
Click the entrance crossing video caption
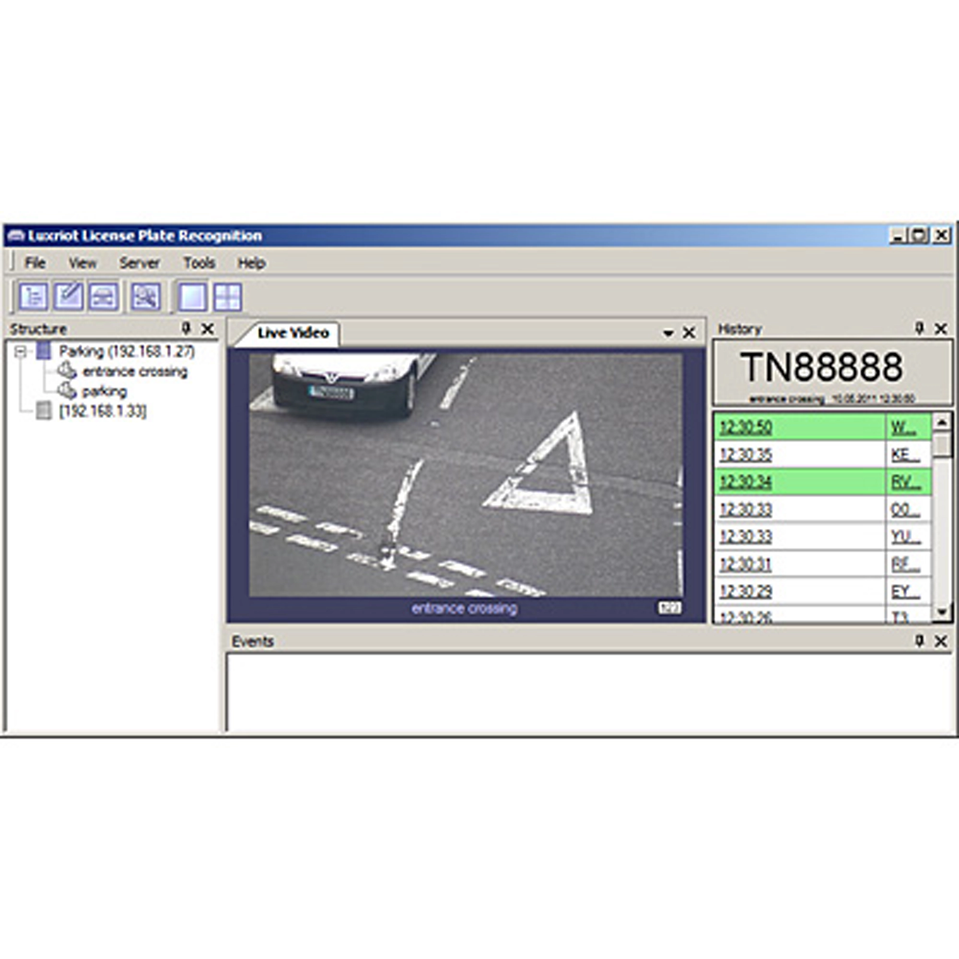click(x=465, y=608)
